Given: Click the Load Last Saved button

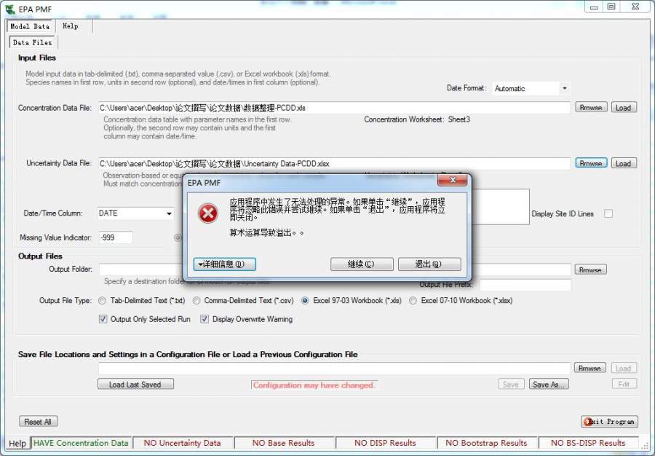Looking at the screenshot, I should 136,384.
